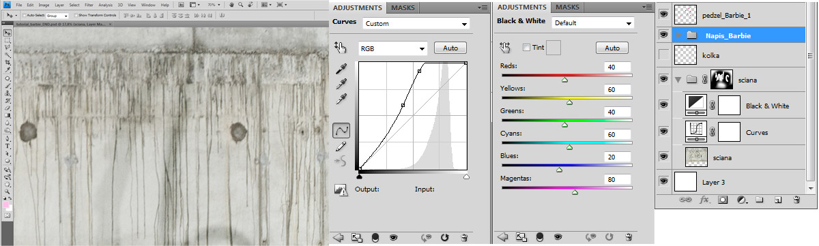The width and height of the screenshot is (819, 246).
Task: Hide the Curves adjustment layer
Action: (x=664, y=131)
